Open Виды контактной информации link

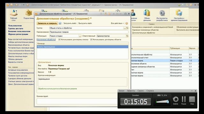pyautogui.click(x=20, y=39)
